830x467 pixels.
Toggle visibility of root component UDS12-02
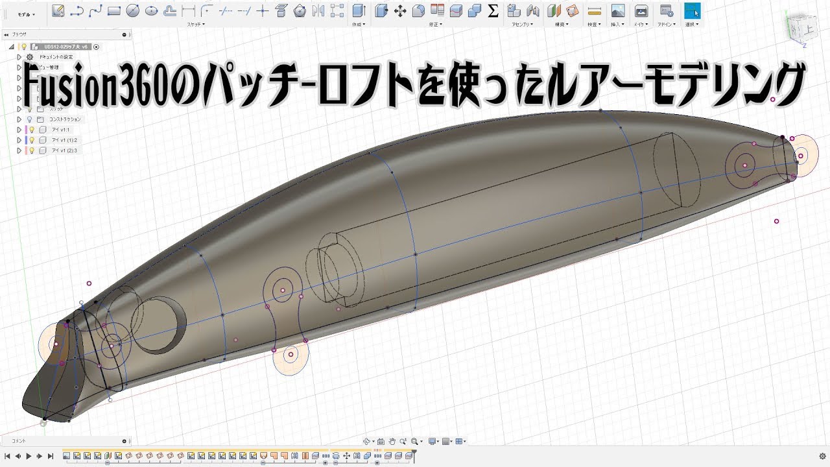coord(23,47)
